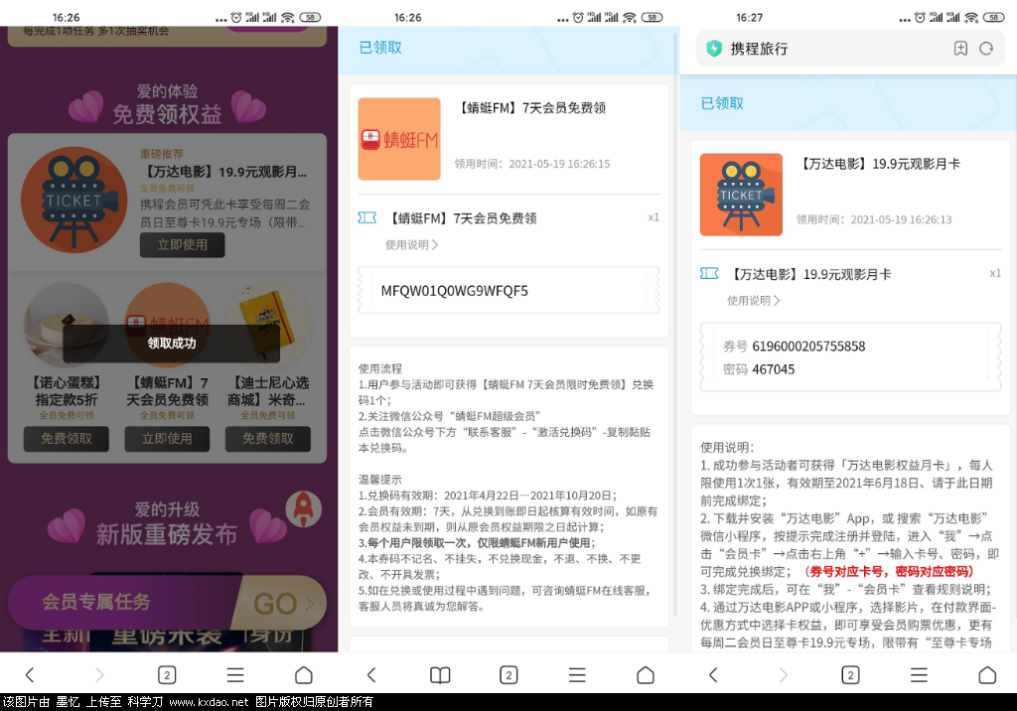
Task: Tap back arrow in left phone navigation bar
Action: pos(30,674)
